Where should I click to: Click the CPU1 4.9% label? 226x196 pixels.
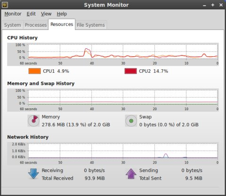point(56,71)
